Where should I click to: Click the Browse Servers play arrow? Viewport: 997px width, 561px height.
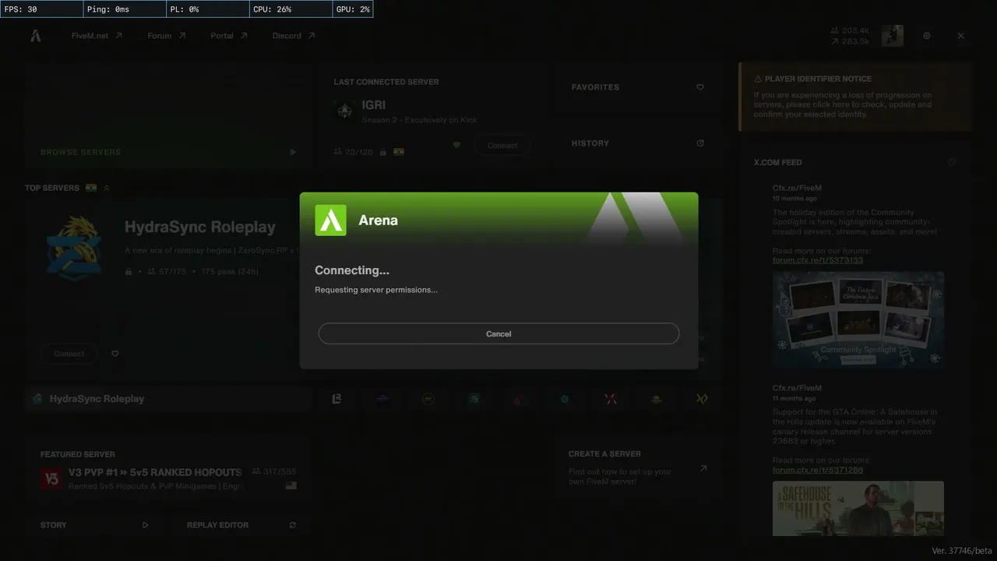coord(293,152)
